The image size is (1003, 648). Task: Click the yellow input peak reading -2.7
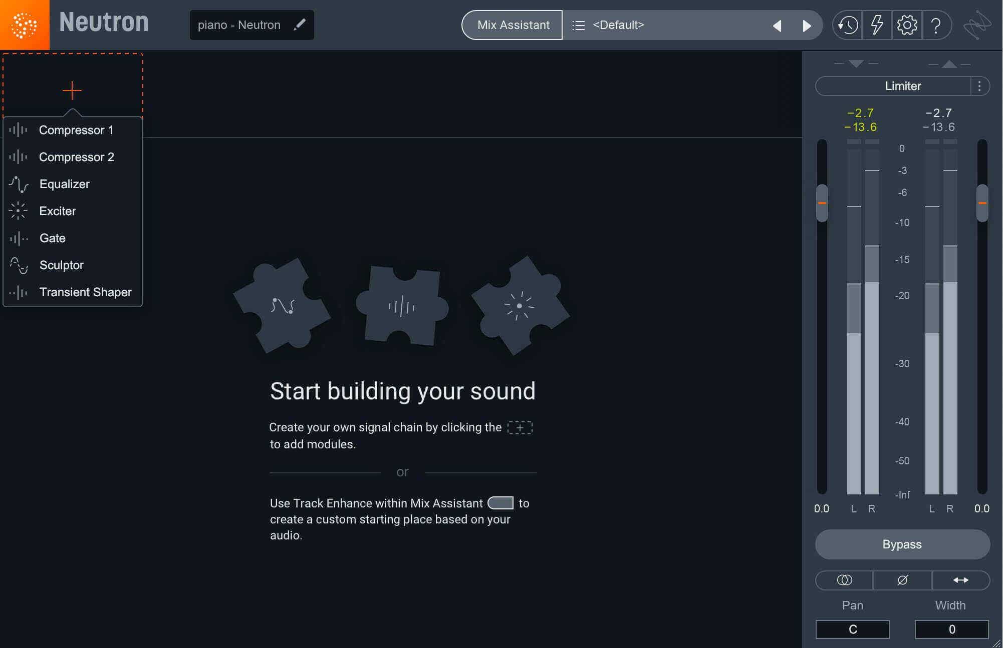(861, 113)
